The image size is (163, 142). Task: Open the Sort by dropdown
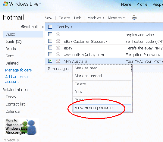coord(64,27)
